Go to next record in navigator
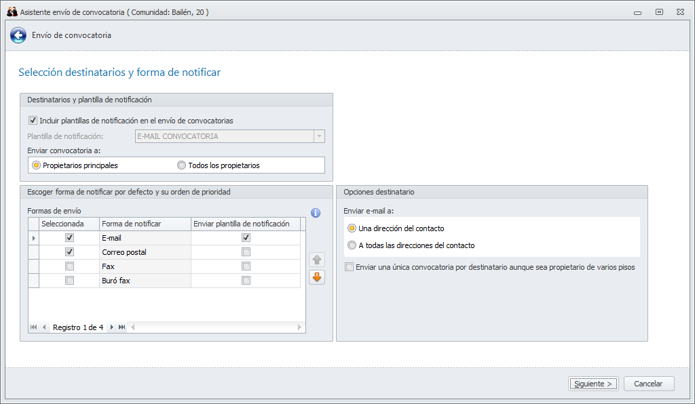The height and width of the screenshot is (404, 695). [x=112, y=327]
